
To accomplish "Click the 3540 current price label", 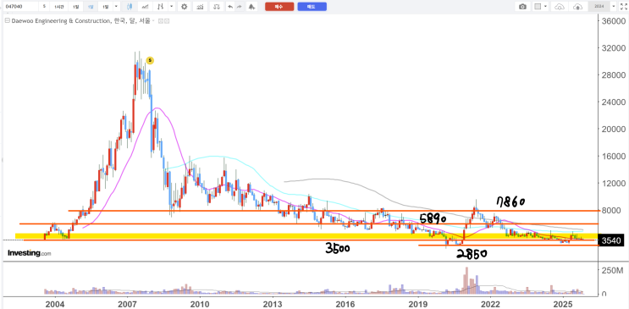I will 610,240.
